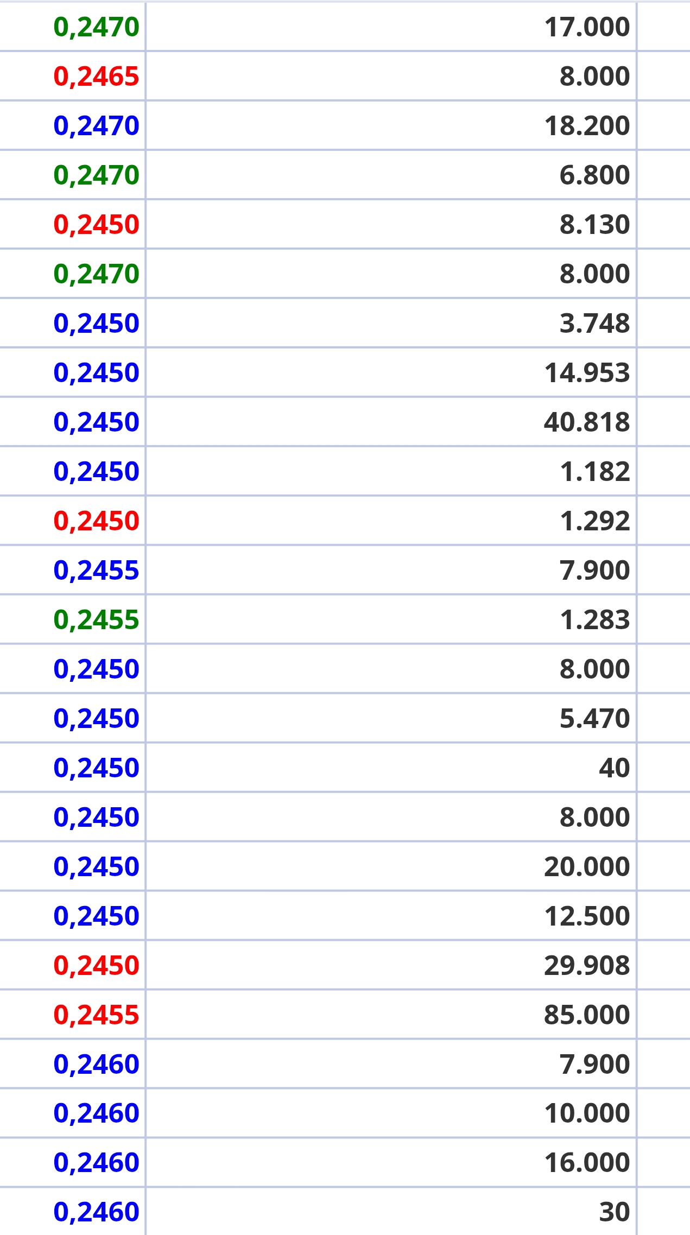
Task: Select the volume cell 16.000
Action: coord(586,1163)
